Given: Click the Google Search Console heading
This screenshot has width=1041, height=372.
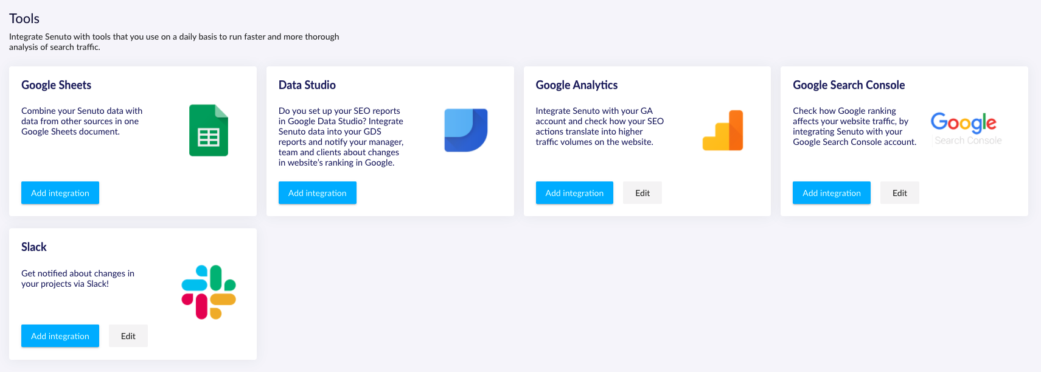Looking at the screenshot, I should coord(849,85).
